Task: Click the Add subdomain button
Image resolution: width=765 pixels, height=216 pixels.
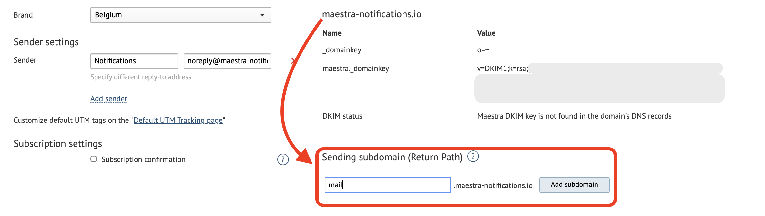Action: (575, 185)
